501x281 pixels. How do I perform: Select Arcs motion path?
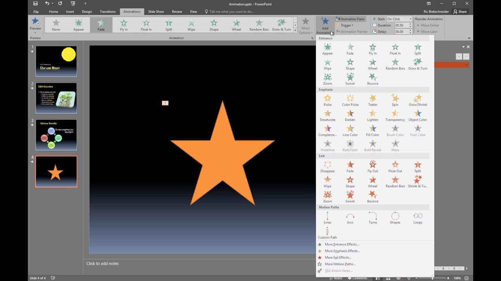coord(350,218)
